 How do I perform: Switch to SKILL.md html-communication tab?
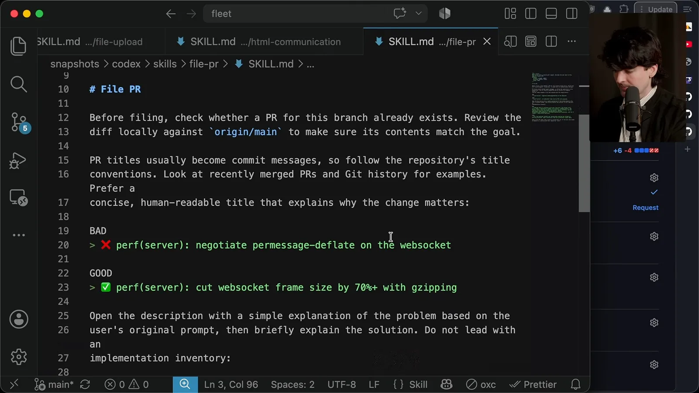(264, 41)
